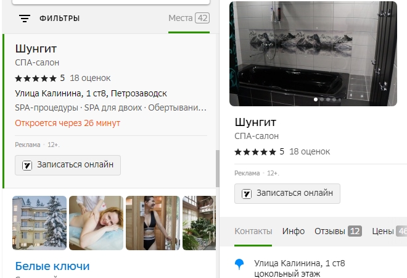
Task: Open the massage photo thumbnail
Action: pos(96,223)
